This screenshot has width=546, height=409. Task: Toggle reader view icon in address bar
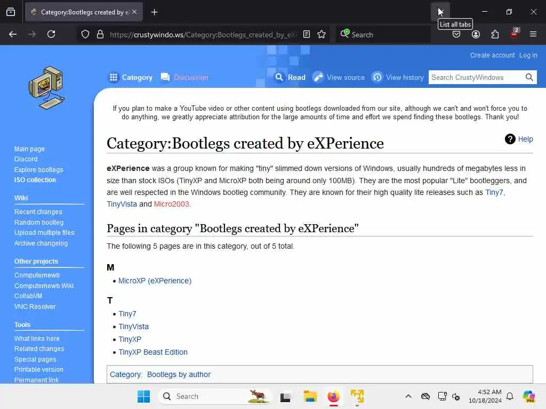[x=307, y=34]
